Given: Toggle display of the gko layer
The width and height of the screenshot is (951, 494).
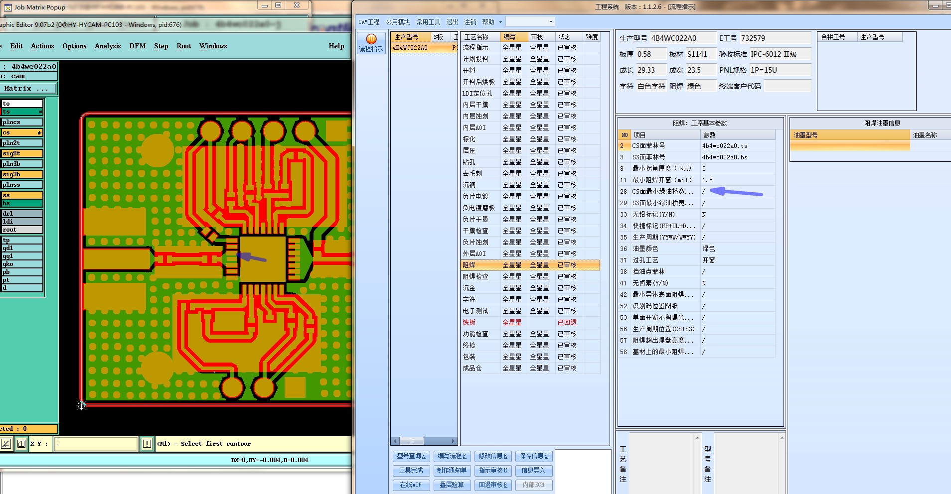Looking at the screenshot, I should (22, 264).
